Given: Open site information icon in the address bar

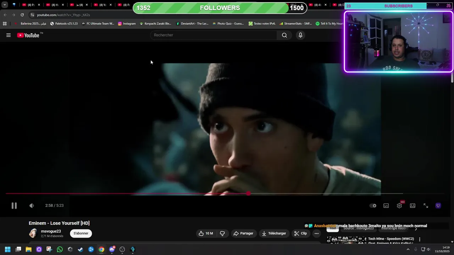Looking at the screenshot, I should pyautogui.click(x=32, y=15).
